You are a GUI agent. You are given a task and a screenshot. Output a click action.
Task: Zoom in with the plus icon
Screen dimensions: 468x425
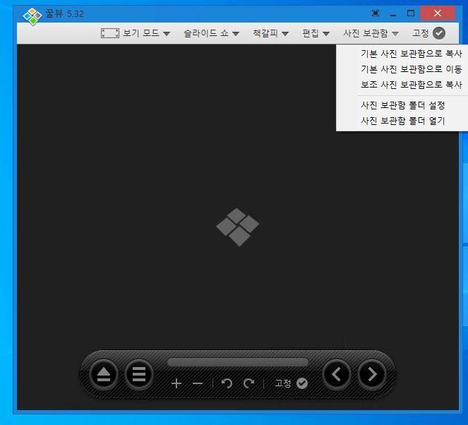[x=176, y=383]
